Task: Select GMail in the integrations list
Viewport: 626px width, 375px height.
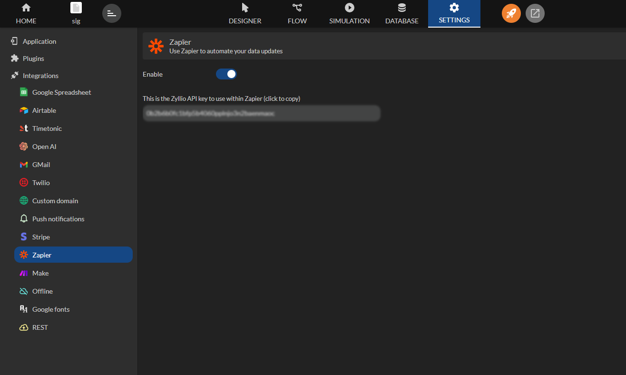Action: (74, 165)
